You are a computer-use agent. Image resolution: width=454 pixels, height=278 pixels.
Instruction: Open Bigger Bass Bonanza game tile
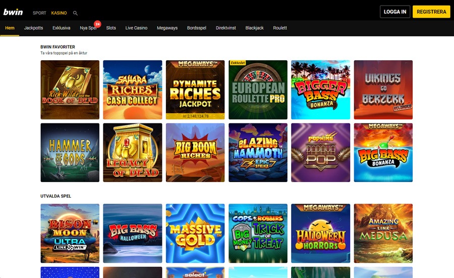(320, 89)
